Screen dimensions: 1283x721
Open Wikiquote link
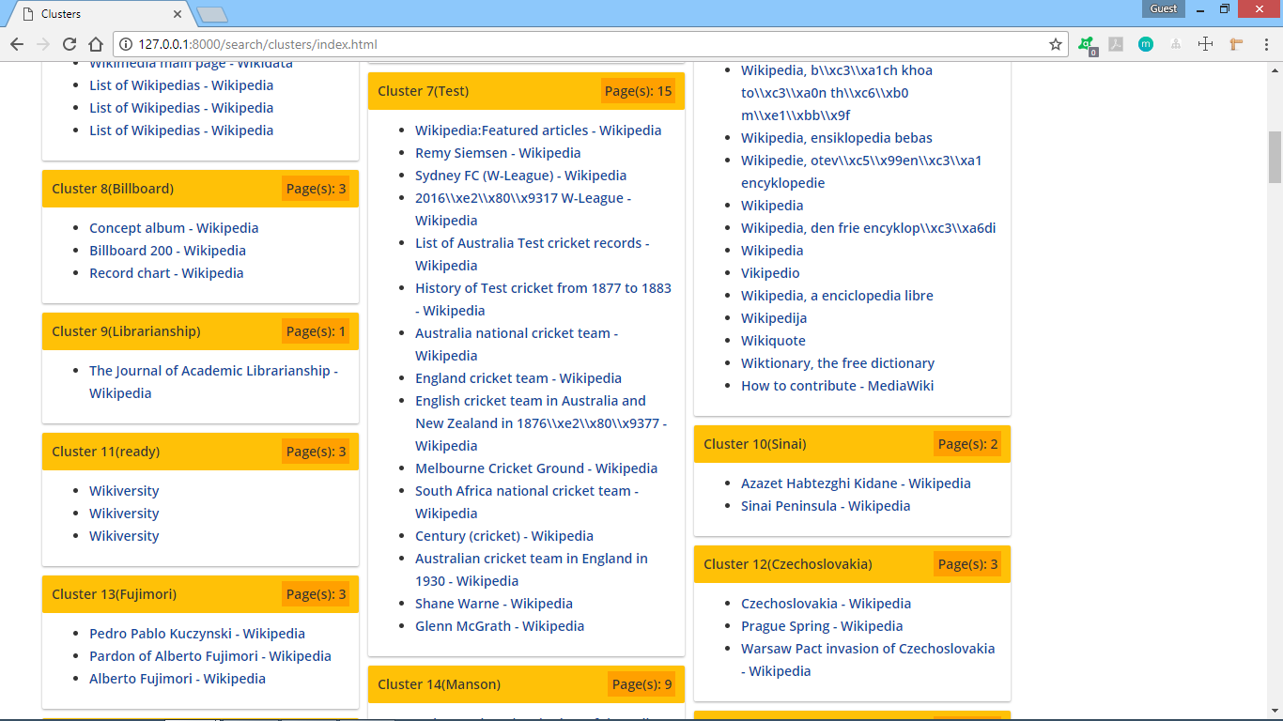(x=773, y=341)
